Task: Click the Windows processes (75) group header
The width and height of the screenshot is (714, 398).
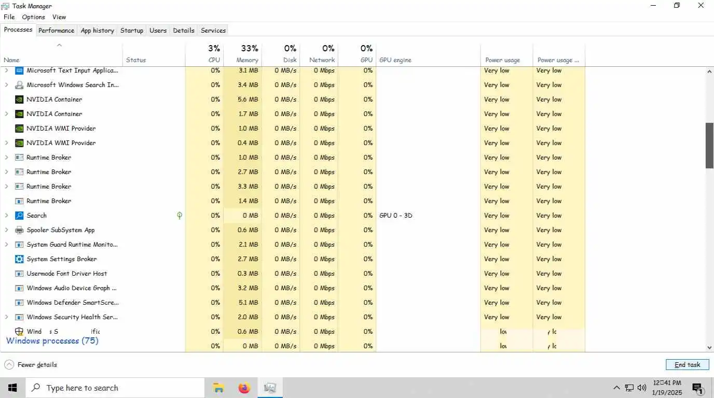Action: (x=52, y=341)
